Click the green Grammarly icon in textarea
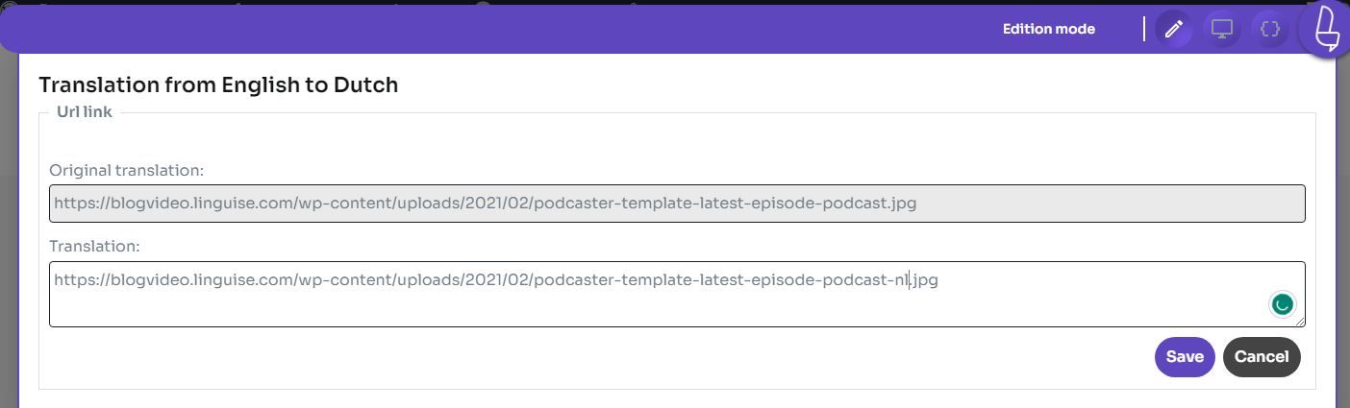Viewport: 1350px width, 408px height. click(1282, 304)
